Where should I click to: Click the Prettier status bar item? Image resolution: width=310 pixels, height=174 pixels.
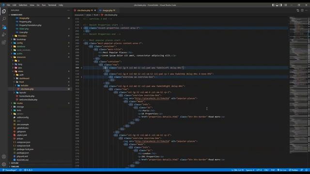(x=294, y=170)
